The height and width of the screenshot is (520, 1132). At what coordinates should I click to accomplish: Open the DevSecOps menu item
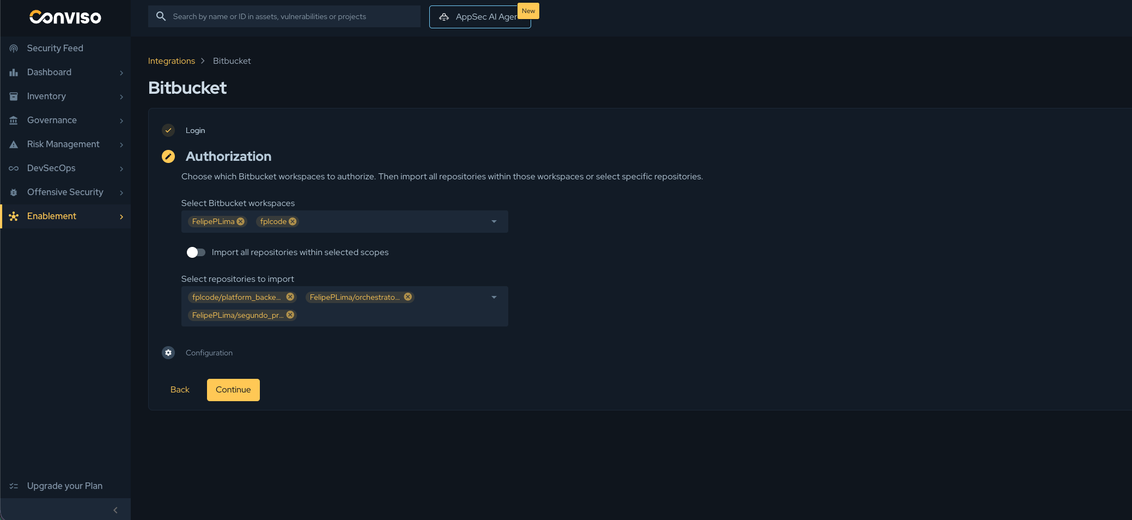pos(65,168)
